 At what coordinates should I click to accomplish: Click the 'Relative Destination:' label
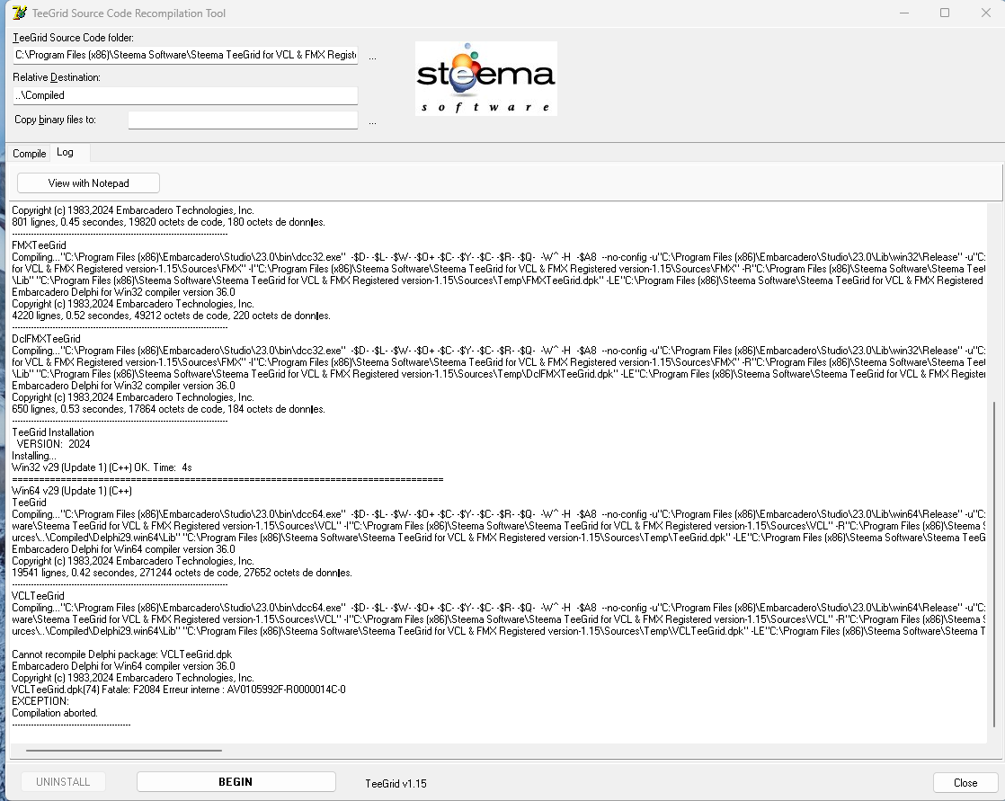[57, 77]
